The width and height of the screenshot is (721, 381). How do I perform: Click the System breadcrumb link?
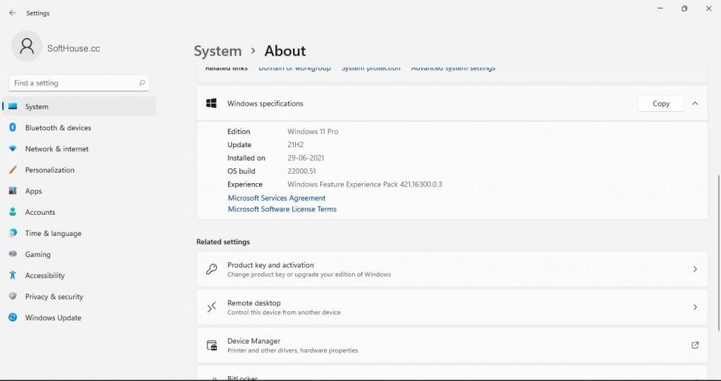[218, 51]
